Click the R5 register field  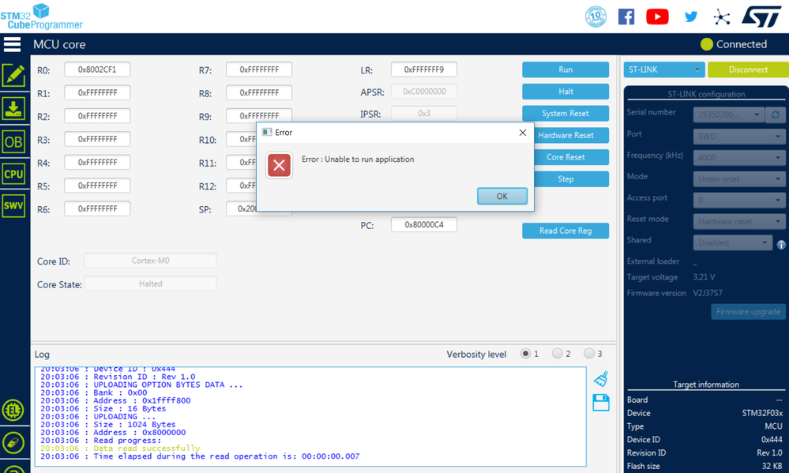tap(97, 186)
